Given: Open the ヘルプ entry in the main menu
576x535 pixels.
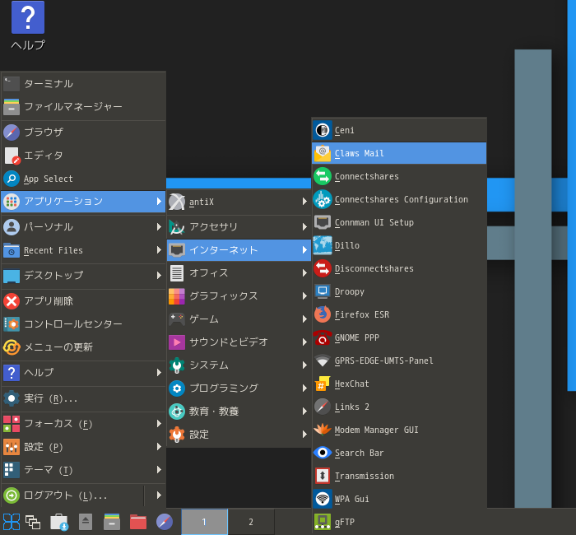Looking at the screenshot, I should point(83,372).
